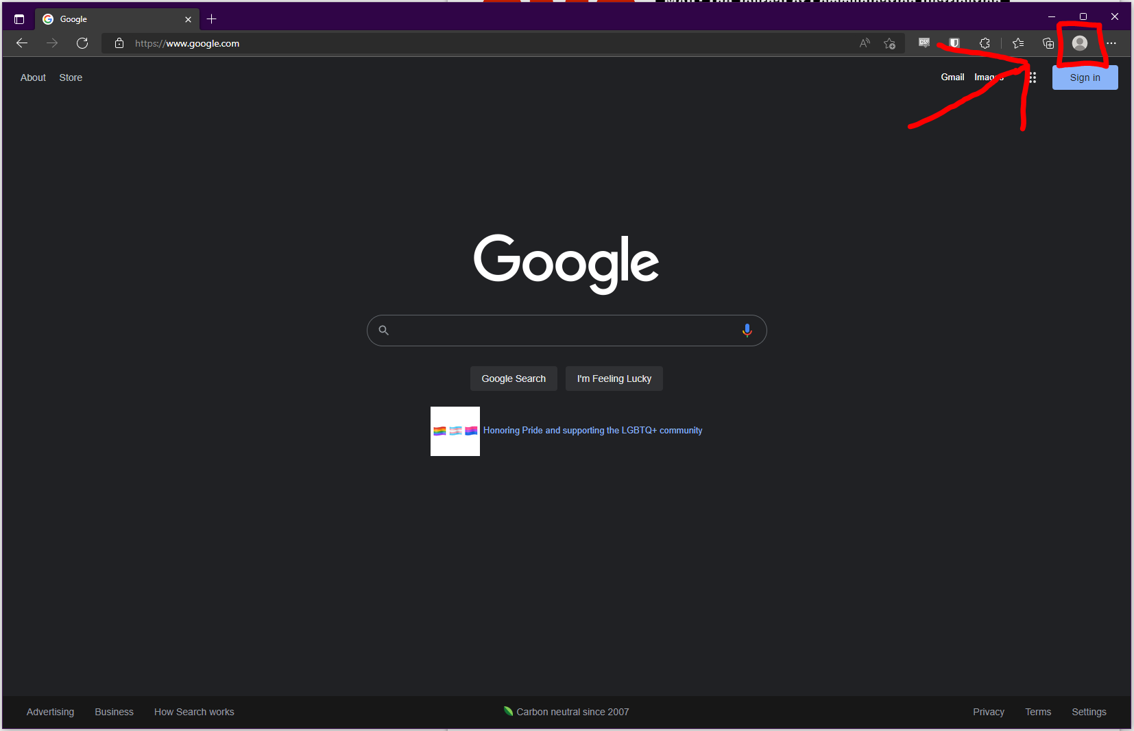Open How Search works link

[194, 712]
